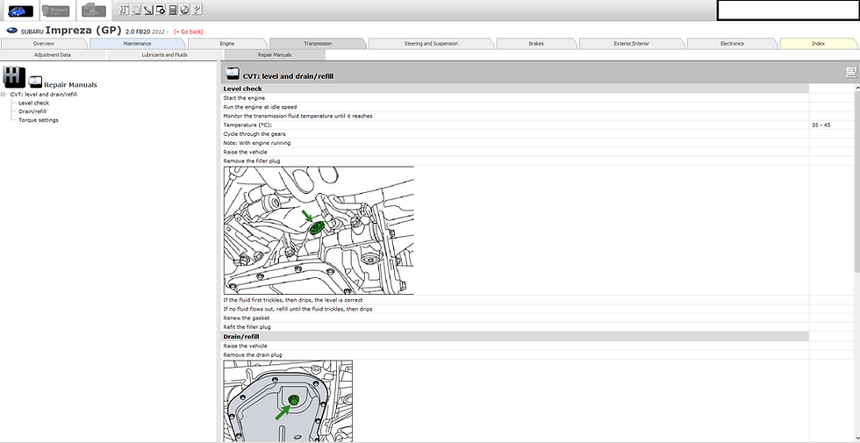Click the filler plug diagram image
Viewport: 860px width, 443px height.
[x=319, y=231]
